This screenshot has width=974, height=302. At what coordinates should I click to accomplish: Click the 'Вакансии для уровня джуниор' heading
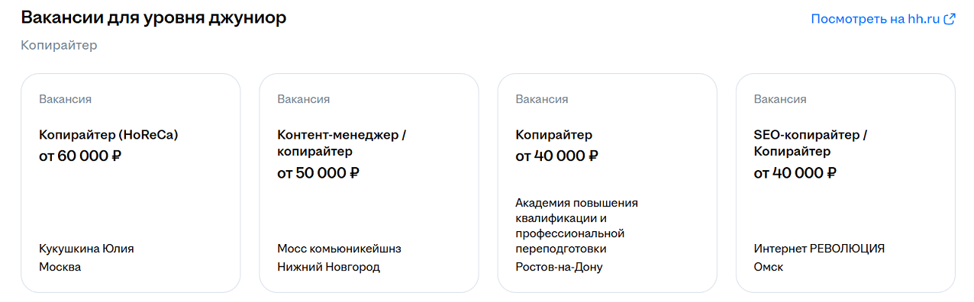(153, 18)
